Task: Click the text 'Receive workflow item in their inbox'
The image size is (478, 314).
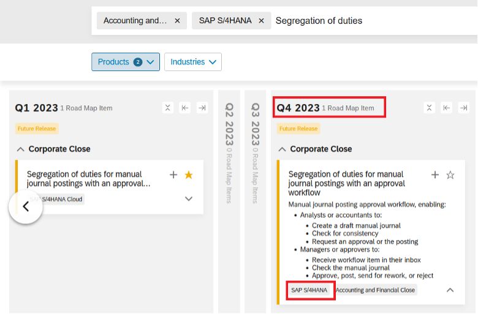Action: coord(366,260)
